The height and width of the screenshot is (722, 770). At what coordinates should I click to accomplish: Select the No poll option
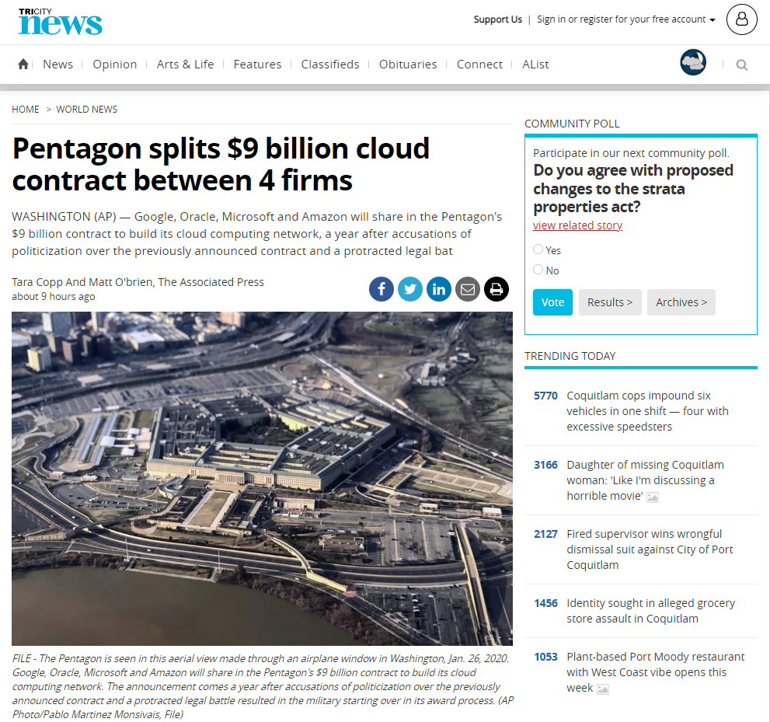[x=538, y=270]
